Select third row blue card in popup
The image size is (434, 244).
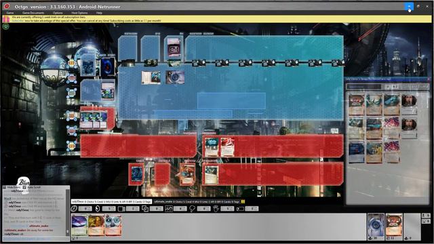coord(357,152)
